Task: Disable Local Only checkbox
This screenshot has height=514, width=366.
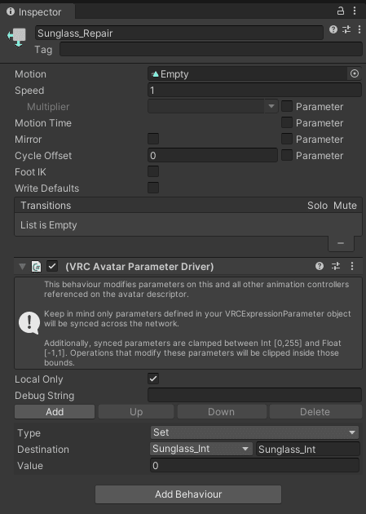Action: click(153, 379)
